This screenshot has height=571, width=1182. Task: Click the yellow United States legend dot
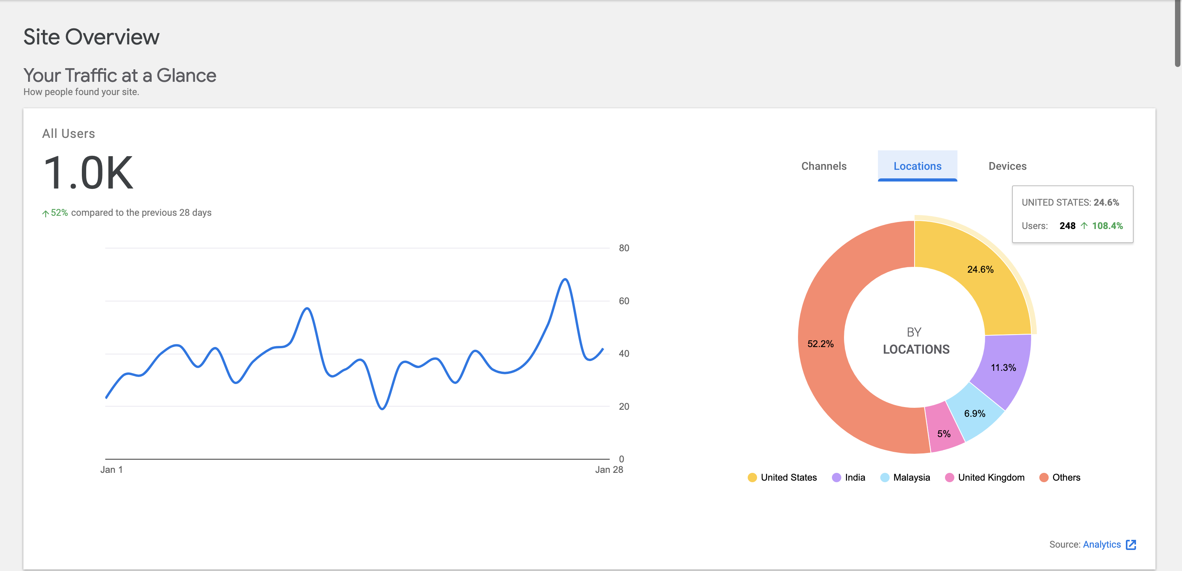[752, 477]
